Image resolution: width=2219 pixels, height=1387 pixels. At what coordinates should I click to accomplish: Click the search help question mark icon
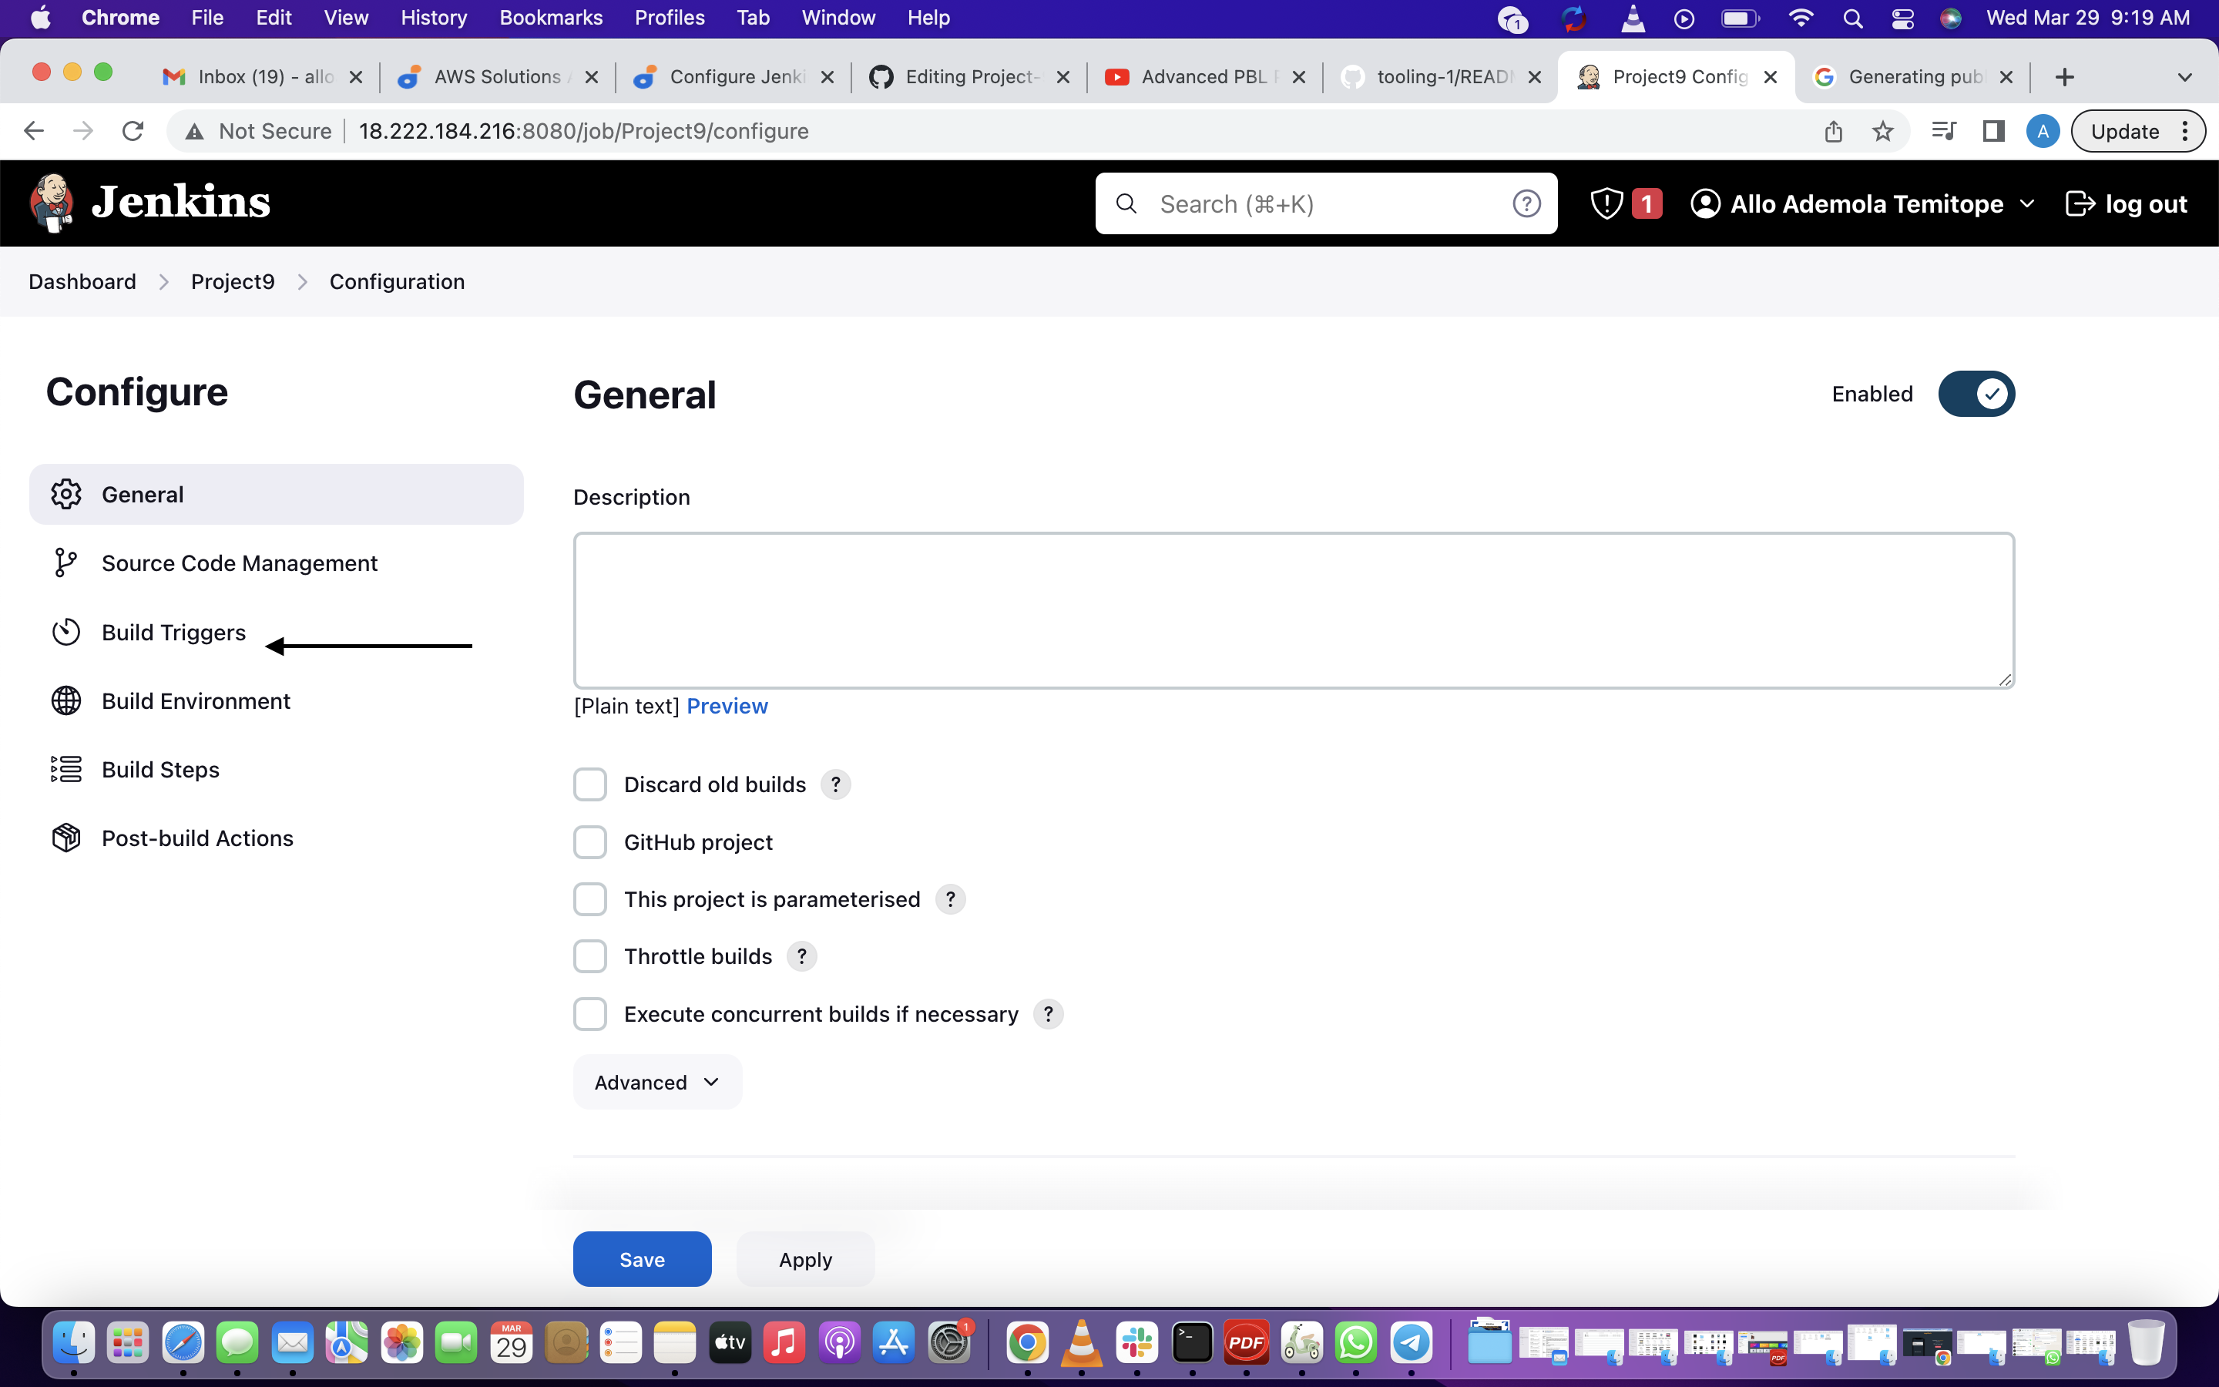point(1525,203)
